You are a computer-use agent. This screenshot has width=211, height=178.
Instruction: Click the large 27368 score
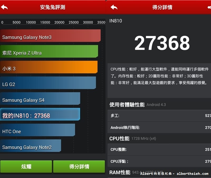[162, 43]
